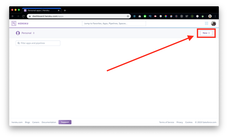The height and width of the screenshot is (138, 228).
Task: Open the green hexagon Node extension icon
Action: pos(192,16)
